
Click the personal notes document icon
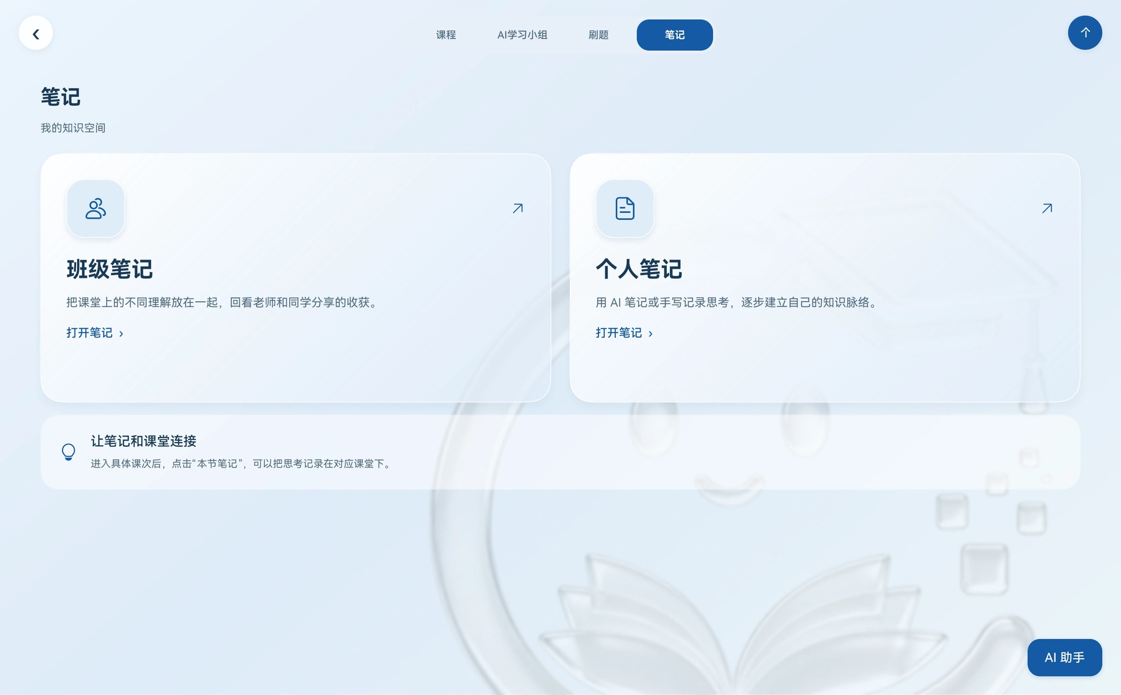pyautogui.click(x=625, y=208)
